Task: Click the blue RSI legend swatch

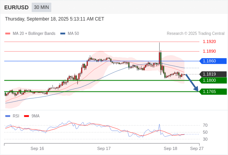Action: 8,116
